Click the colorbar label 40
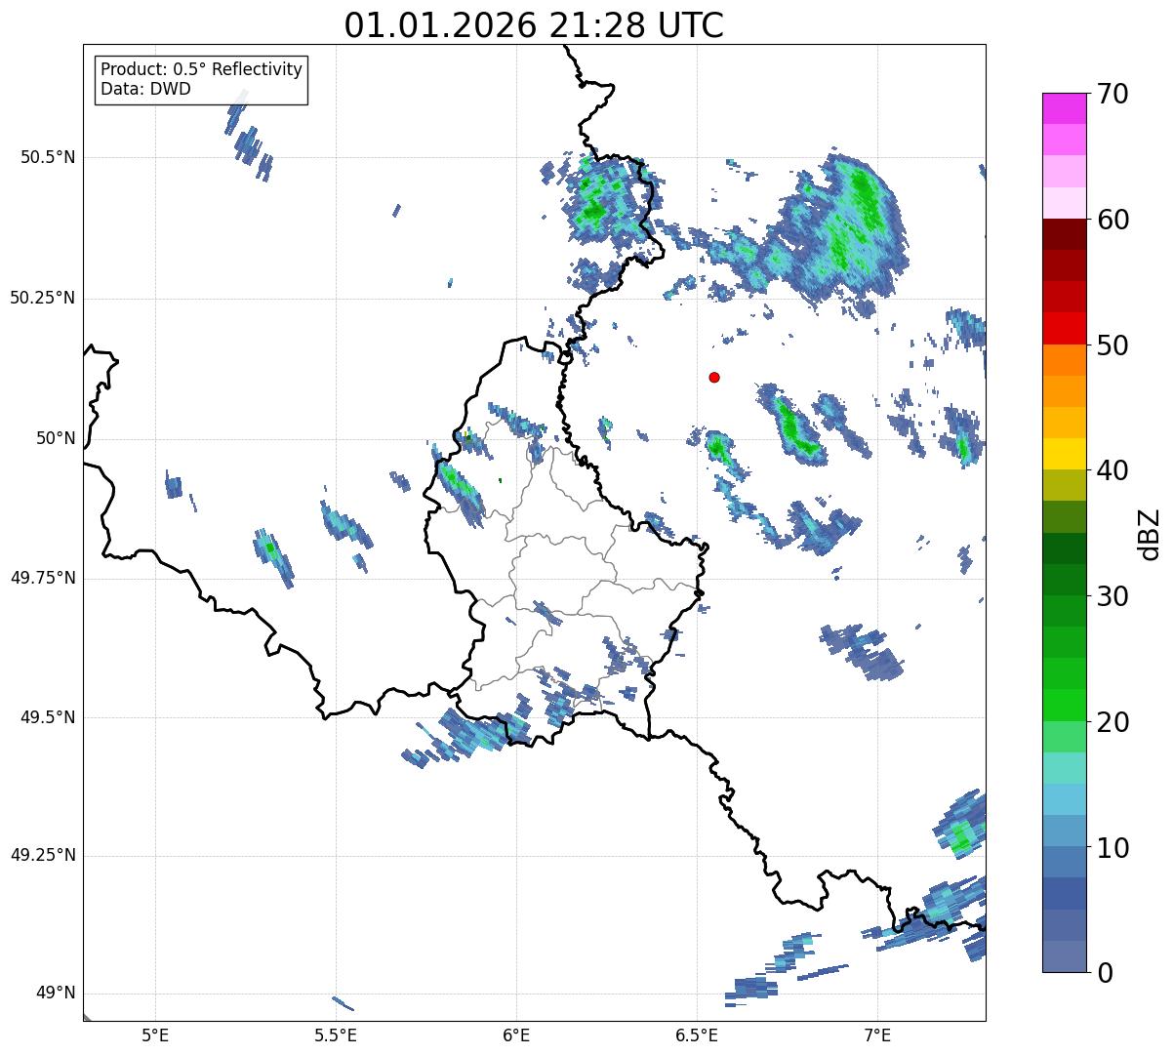Image resolution: width=1173 pixels, height=1055 pixels. pyautogui.click(x=1112, y=470)
